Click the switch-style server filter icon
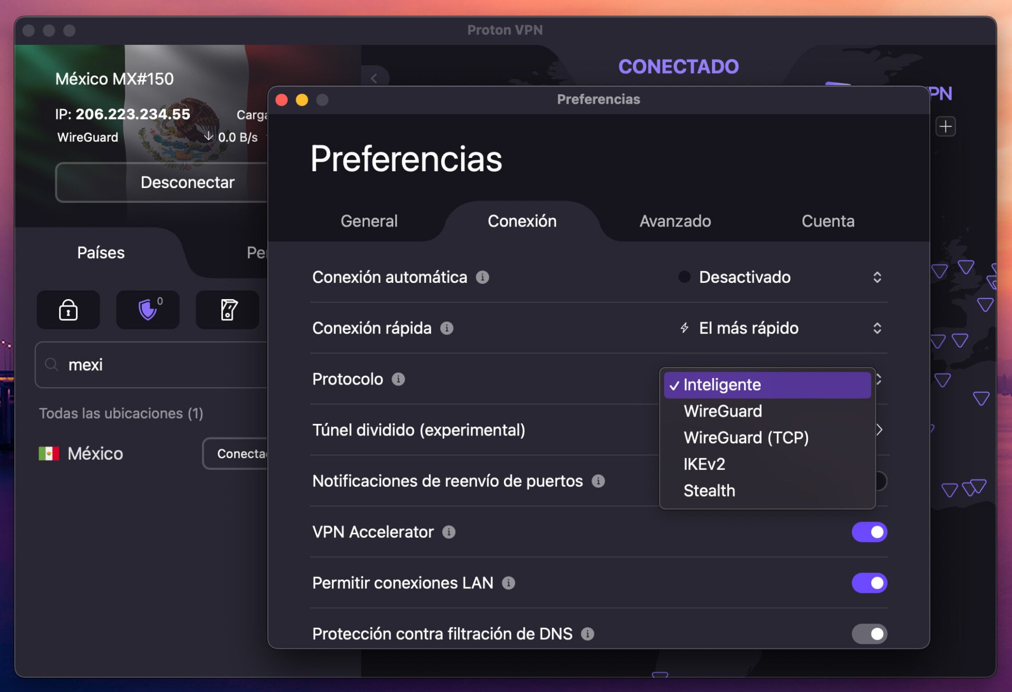Screen dimensions: 1012x692 (227, 310)
